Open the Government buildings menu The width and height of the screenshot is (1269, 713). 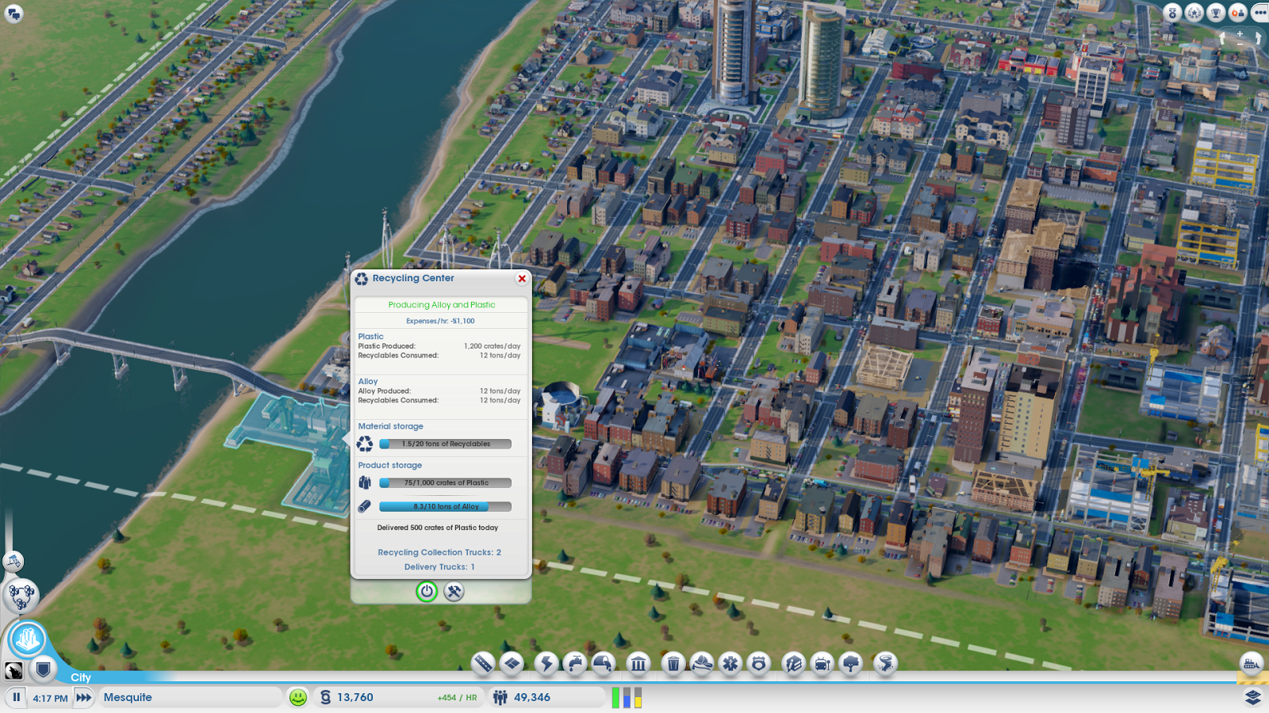[x=638, y=663]
